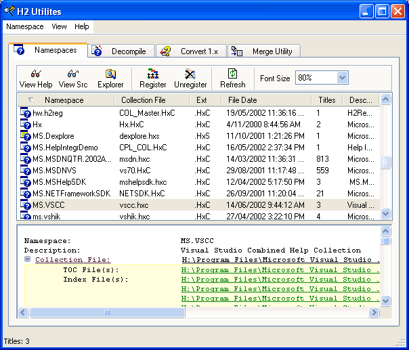This screenshot has width=409, height=350.
Task: Click the icon beside MS.MSDNQTR.2002A
Action: [x=26, y=159]
